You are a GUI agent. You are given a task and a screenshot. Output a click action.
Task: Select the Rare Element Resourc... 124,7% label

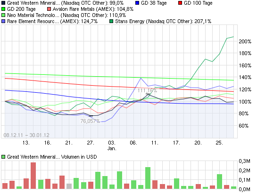pyautogui.click(x=52, y=21)
